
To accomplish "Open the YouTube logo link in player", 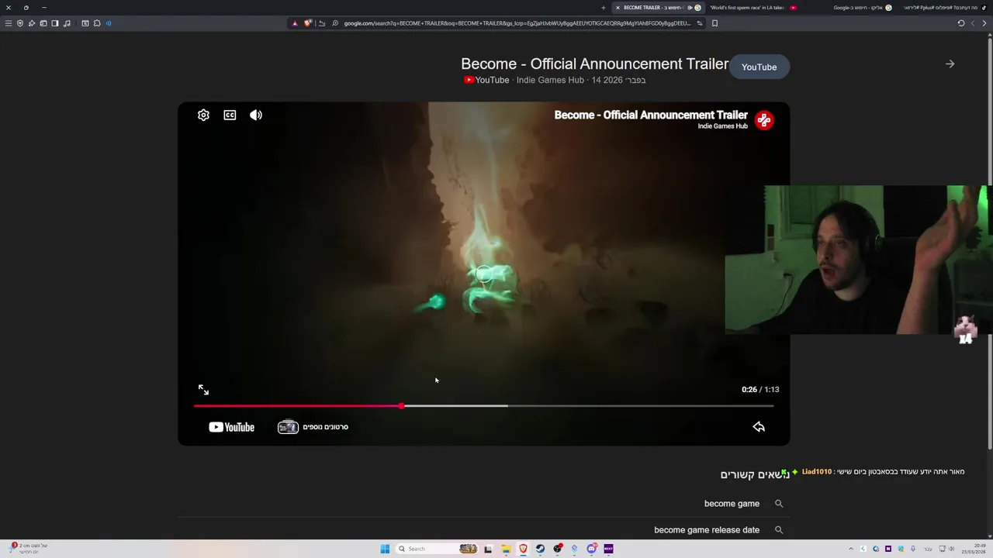I will tap(231, 427).
